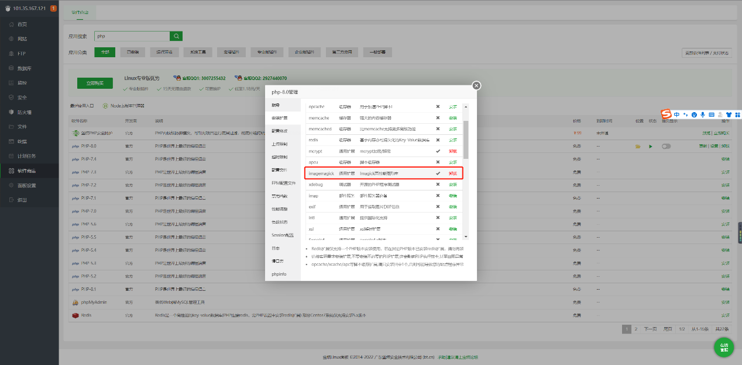Click the microphone icon in Sogou toolbar
This screenshot has width=742, height=365.
pos(703,114)
